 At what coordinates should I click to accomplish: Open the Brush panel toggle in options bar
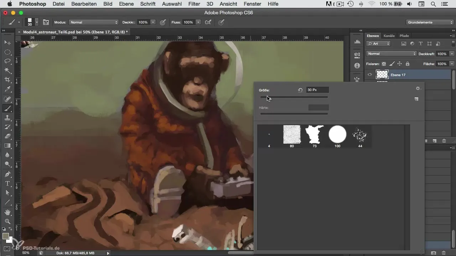pos(46,22)
